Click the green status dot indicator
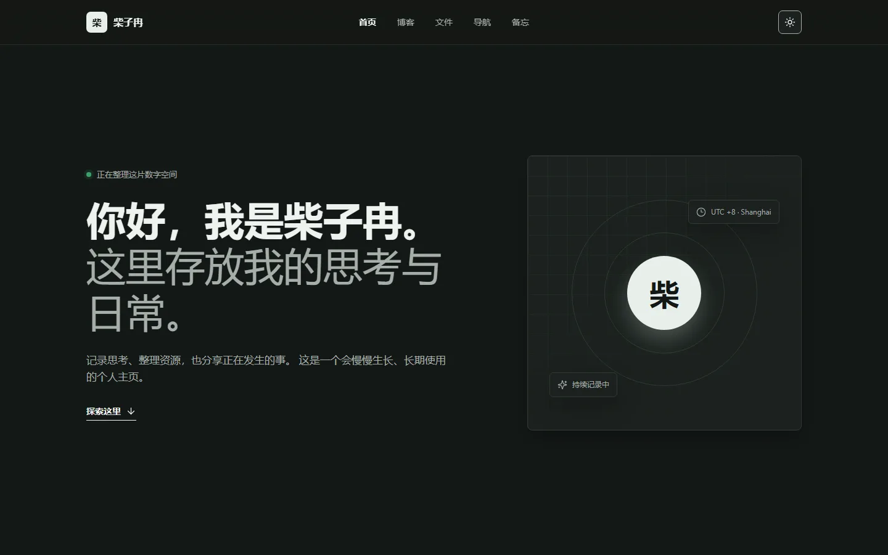Image resolution: width=888 pixels, height=555 pixels. point(89,175)
